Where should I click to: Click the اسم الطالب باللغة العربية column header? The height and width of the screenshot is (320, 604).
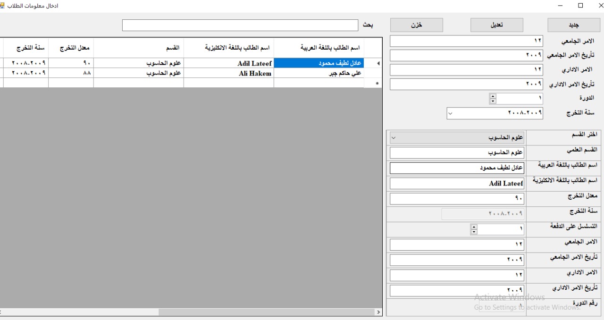point(319,48)
